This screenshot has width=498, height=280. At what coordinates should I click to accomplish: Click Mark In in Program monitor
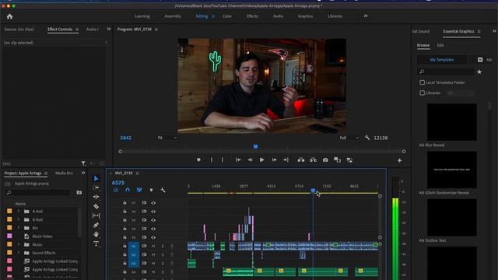point(212,160)
